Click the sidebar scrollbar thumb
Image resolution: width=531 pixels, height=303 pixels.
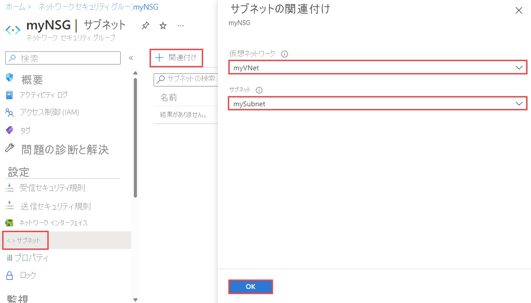[x=135, y=138]
